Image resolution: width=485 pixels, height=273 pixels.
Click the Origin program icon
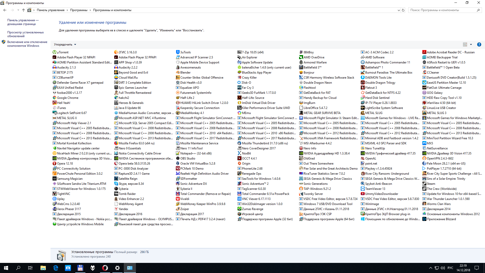[x=239, y=164]
